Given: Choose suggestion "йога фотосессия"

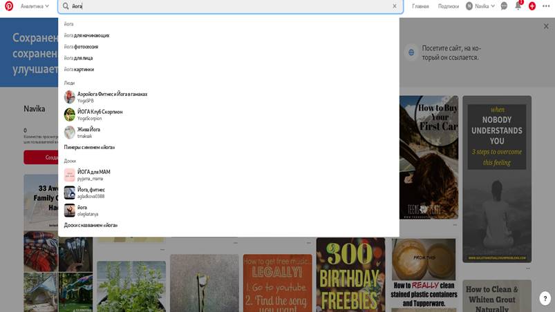Looking at the screenshot, I should coord(81,47).
